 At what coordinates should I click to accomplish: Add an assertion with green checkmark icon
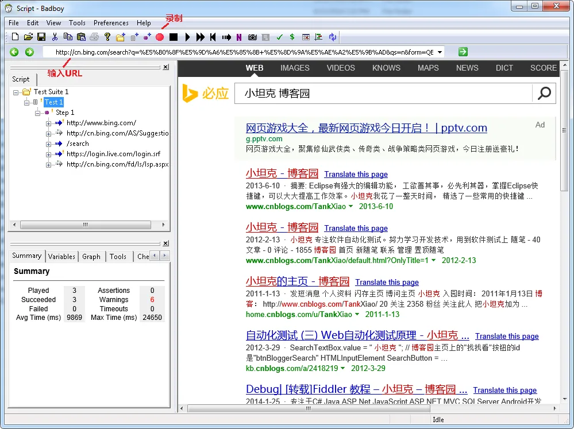(280, 37)
